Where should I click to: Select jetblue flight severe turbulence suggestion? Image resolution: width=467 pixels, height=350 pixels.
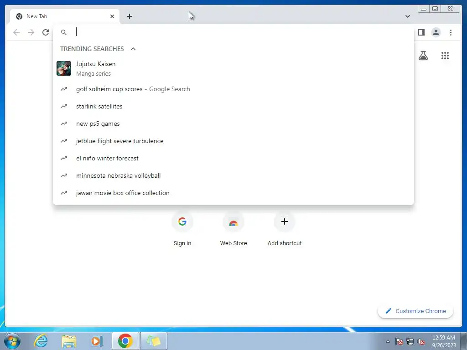(233, 141)
